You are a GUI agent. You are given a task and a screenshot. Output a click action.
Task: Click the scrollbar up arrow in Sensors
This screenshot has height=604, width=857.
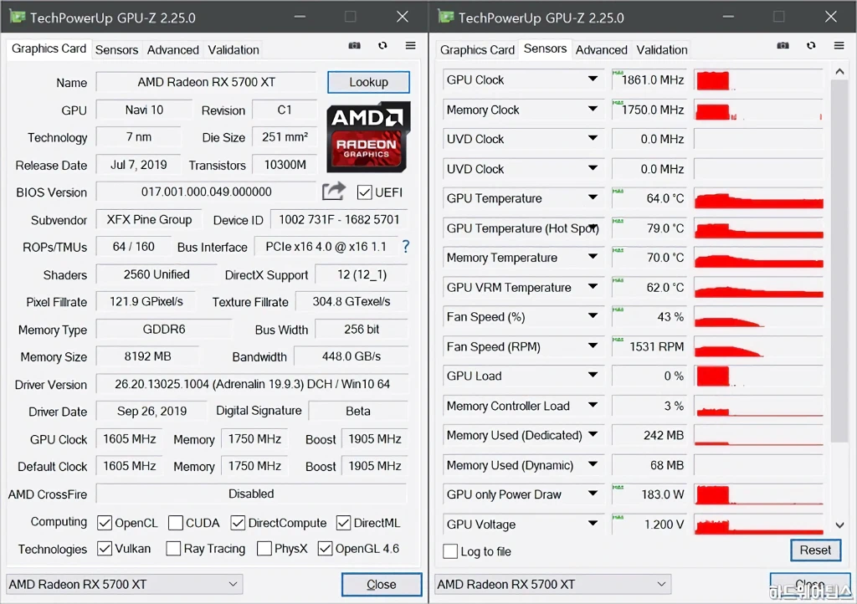coord(839,72)
